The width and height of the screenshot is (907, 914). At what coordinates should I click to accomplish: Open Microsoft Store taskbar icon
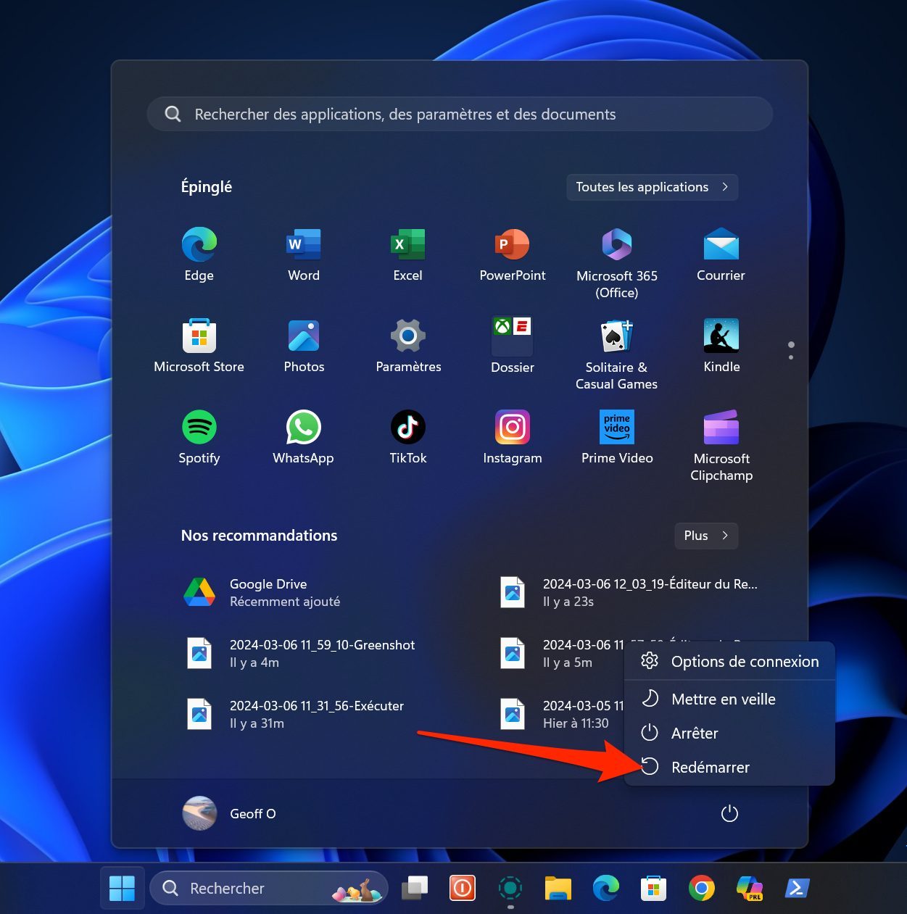click(653, 888)
